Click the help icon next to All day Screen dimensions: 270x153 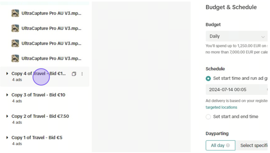point(228,145)
